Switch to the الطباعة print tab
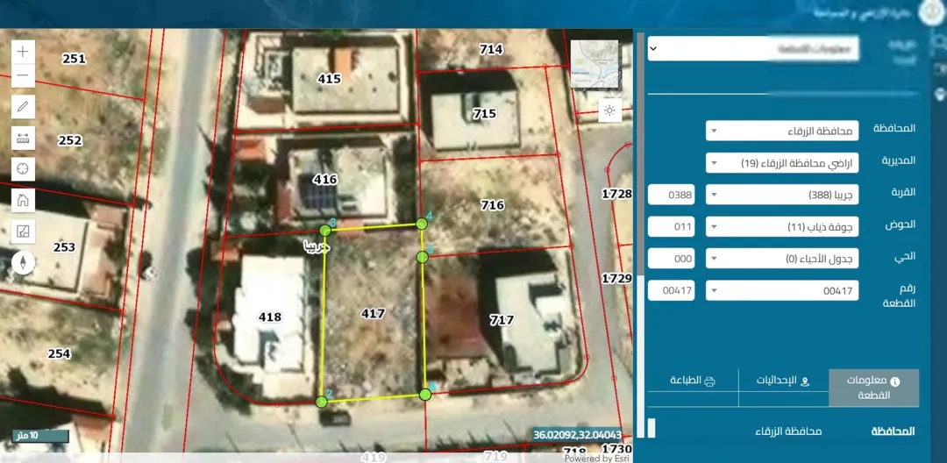Screen dimensions: 947x463 (693, 381)
